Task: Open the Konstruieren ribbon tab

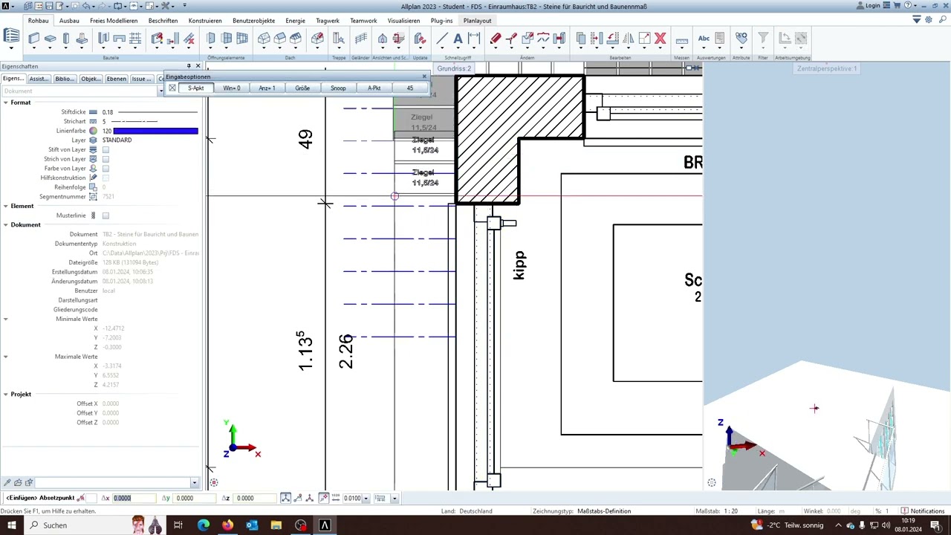Action: pos(205,21)
